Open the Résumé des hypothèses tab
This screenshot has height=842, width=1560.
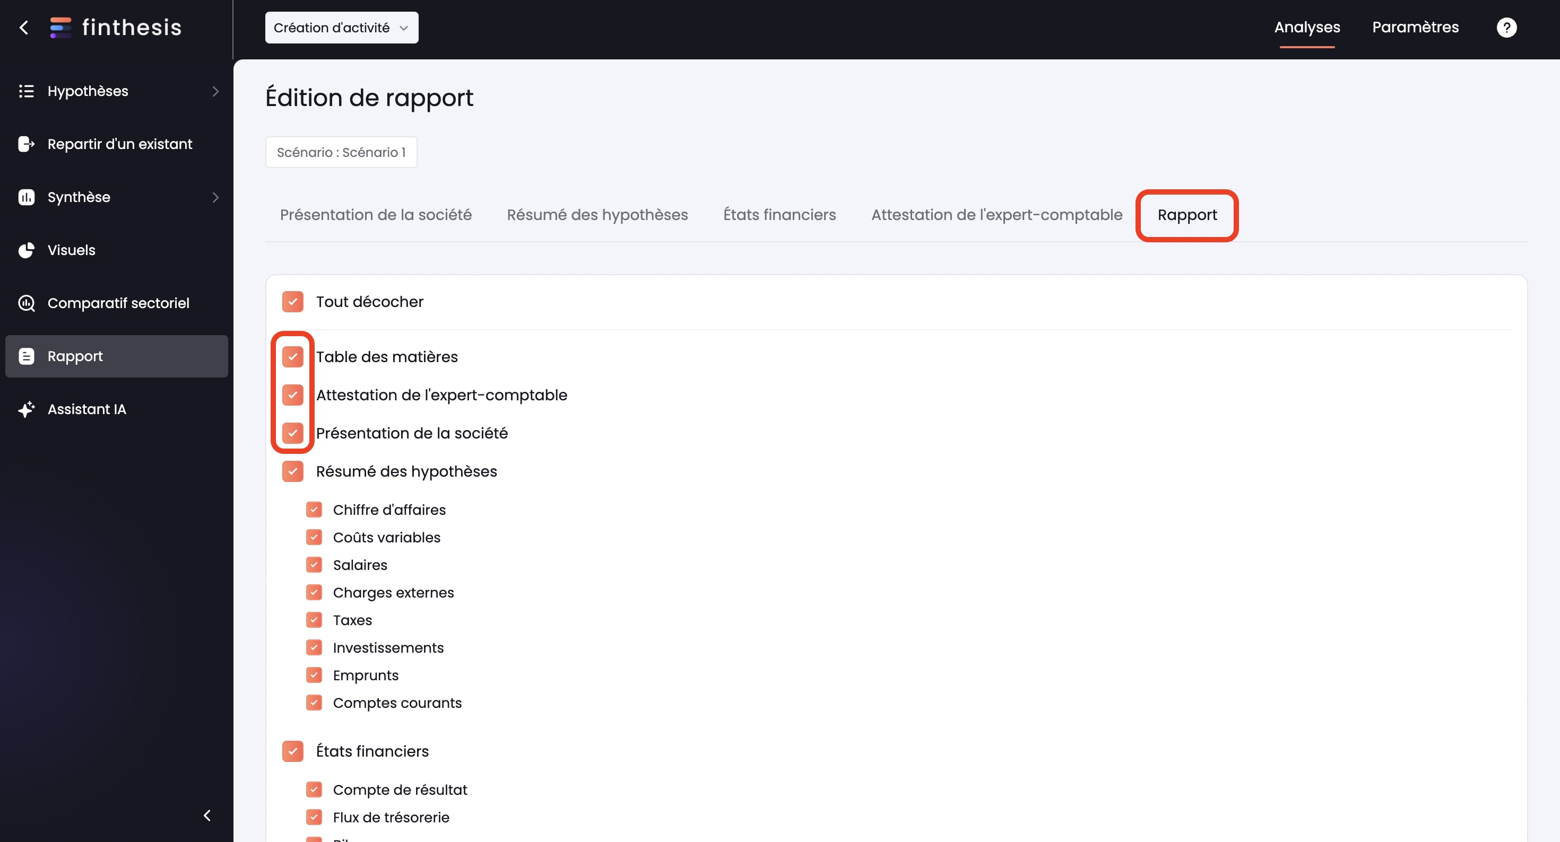597,215
